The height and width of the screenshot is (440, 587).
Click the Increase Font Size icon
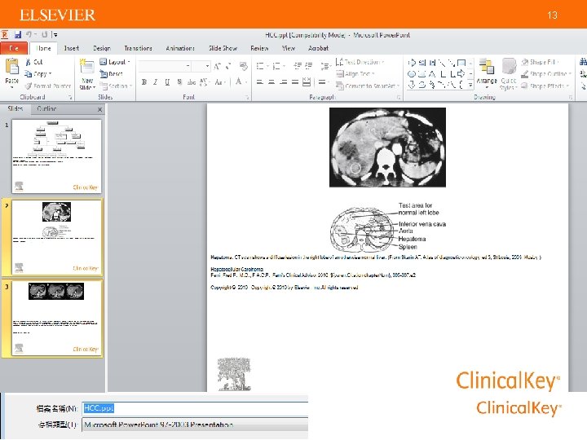tap(217, 66)
